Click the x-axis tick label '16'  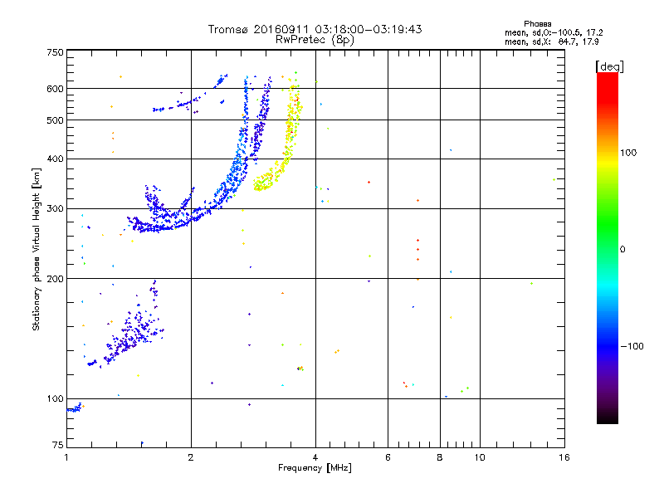[564, 457]
